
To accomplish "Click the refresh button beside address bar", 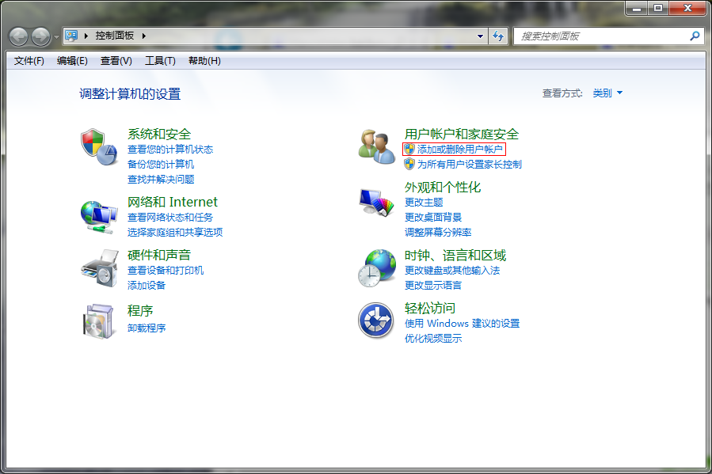I will (x=498, y=36).
